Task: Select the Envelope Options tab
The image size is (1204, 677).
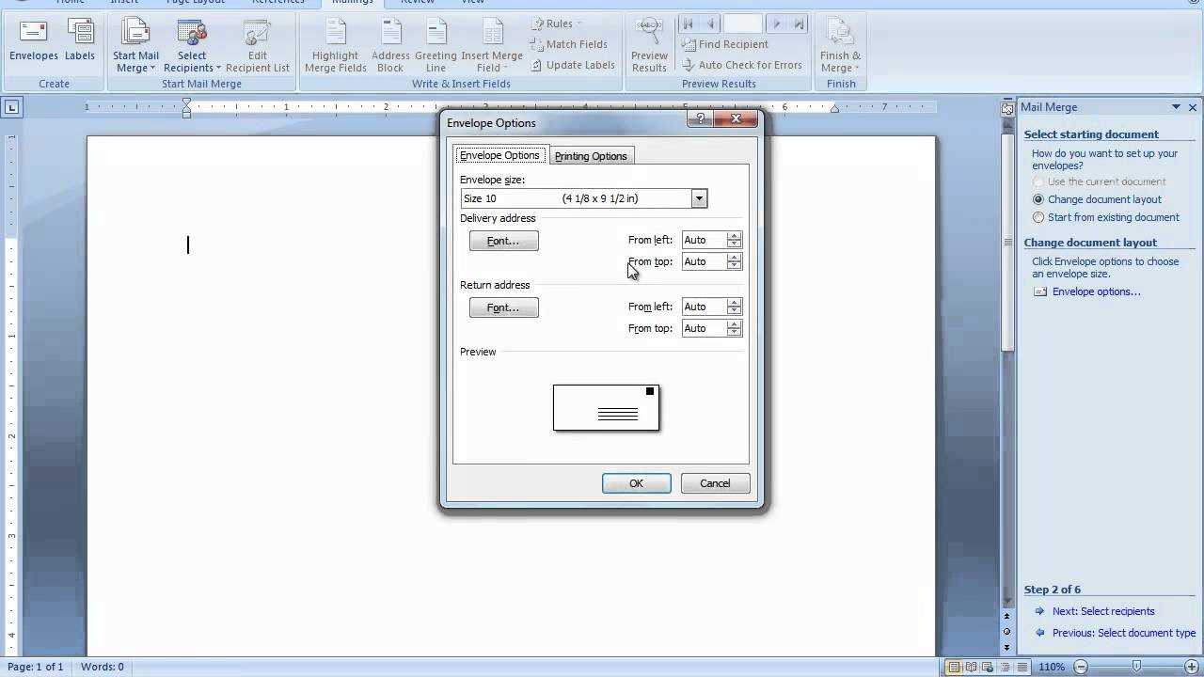Action: click(x=499, y=155)
